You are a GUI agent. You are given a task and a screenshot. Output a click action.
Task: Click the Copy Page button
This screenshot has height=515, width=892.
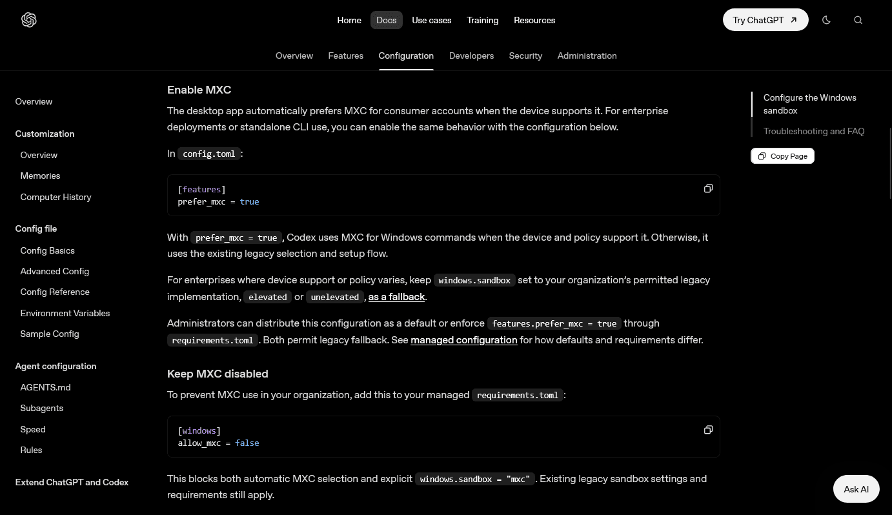[782, 156]
